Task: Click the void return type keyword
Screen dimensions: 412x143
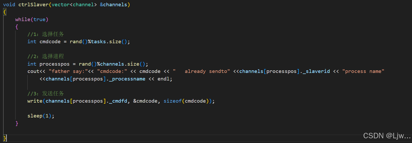Action: pyautogui.click(x=9, y=5)
